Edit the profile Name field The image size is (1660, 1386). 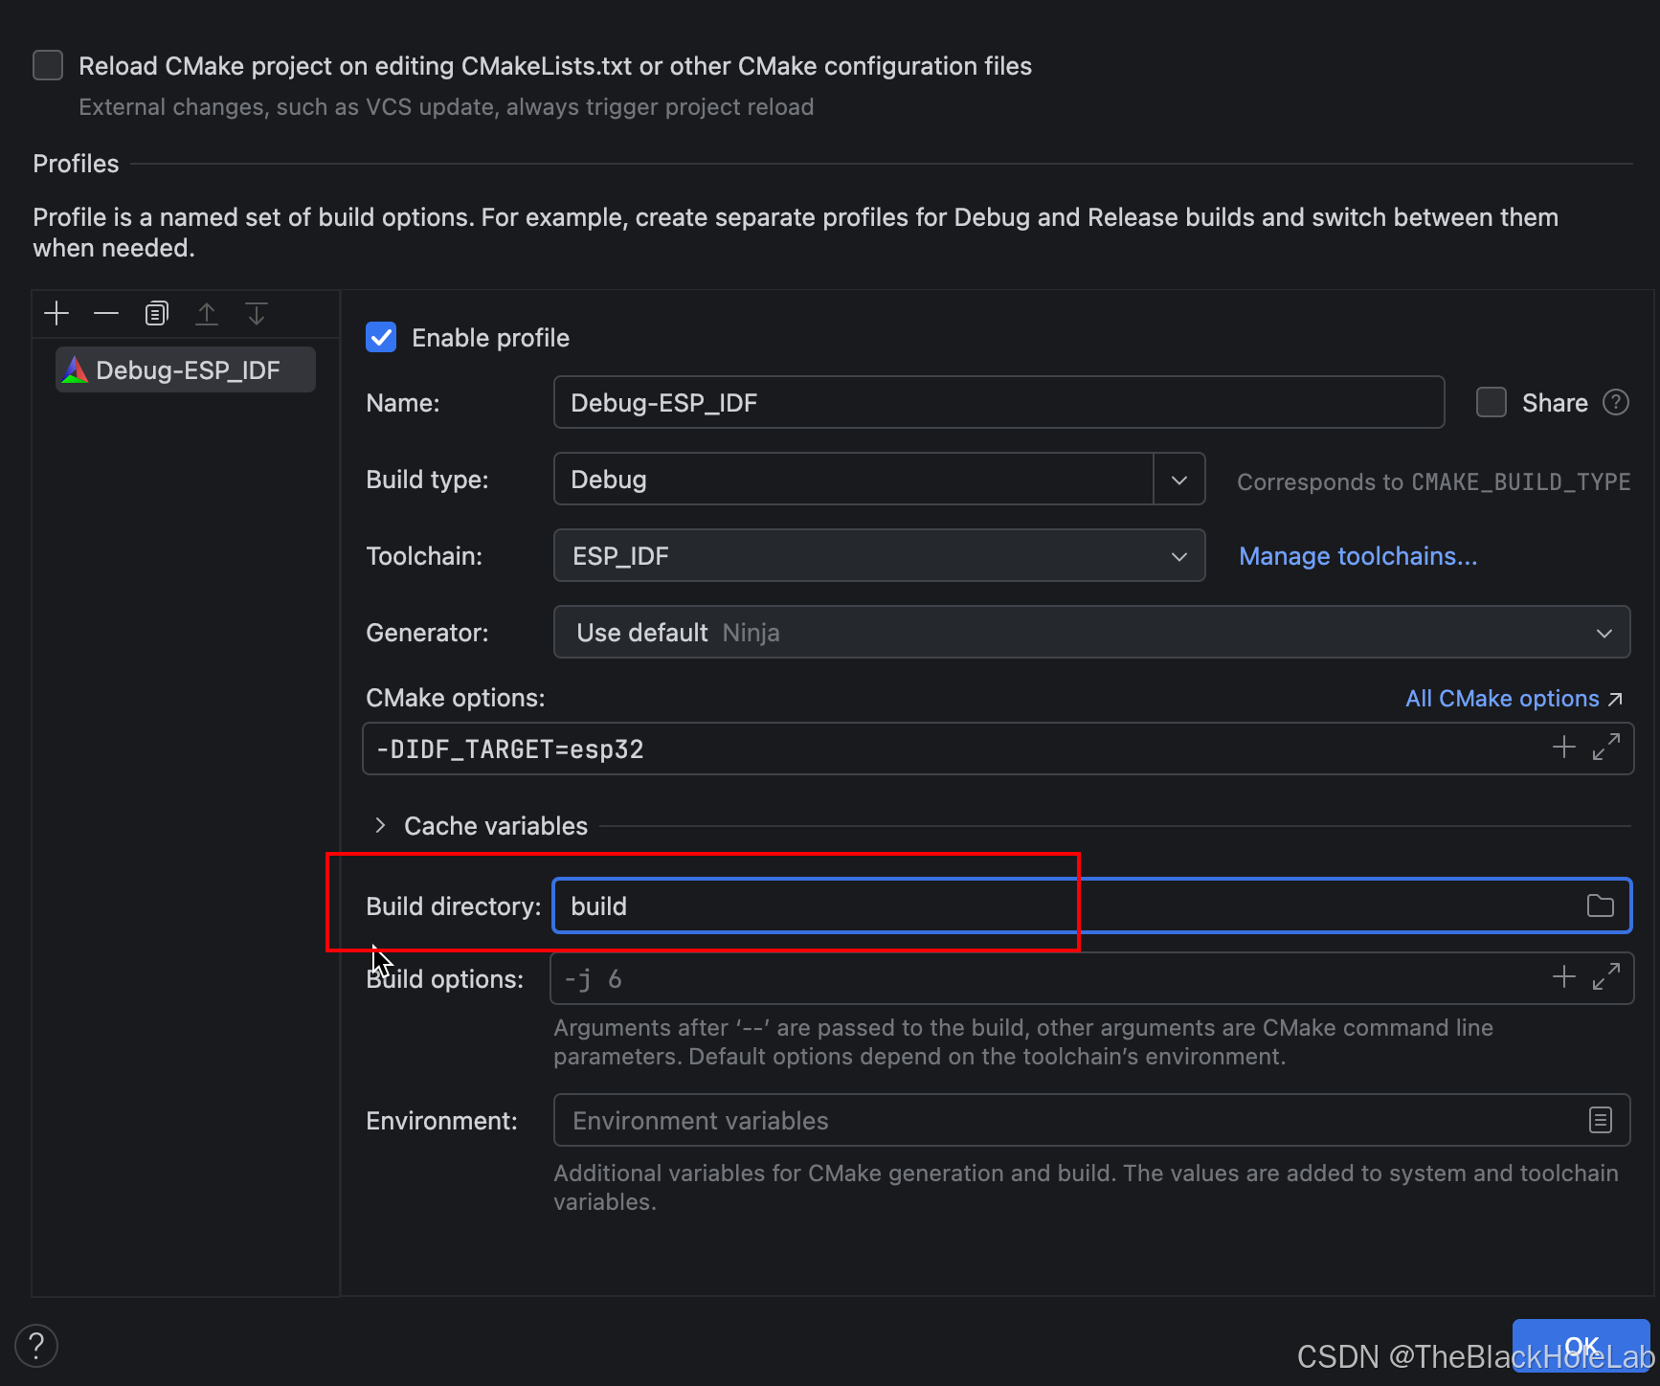pos(998,403)
